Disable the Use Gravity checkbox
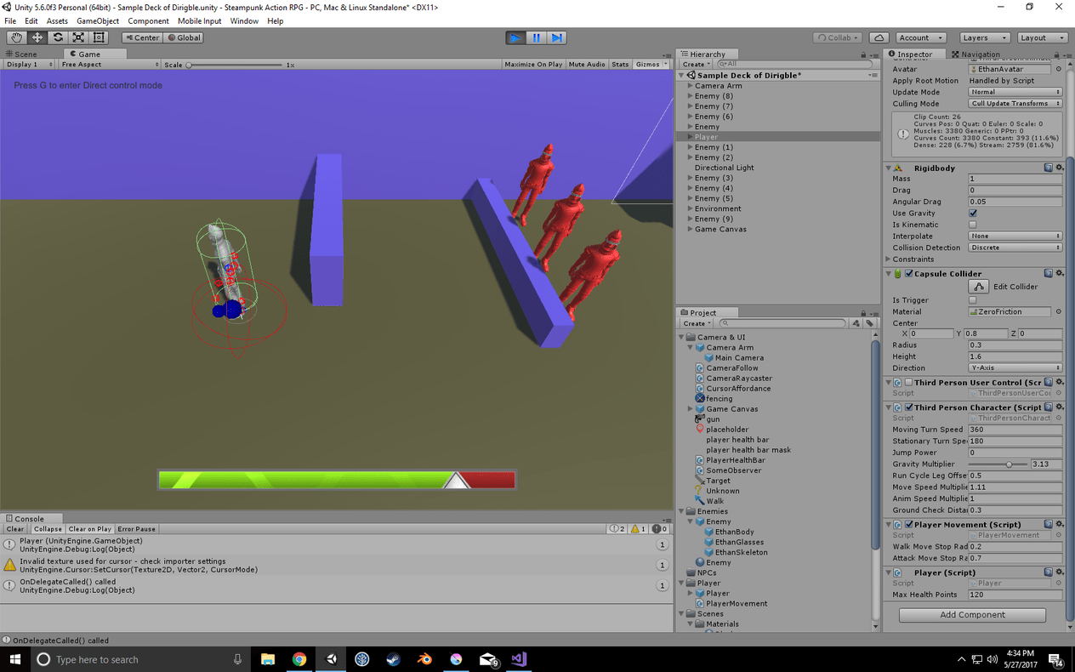Screen dimensions: 1075x672 [972, 213]
